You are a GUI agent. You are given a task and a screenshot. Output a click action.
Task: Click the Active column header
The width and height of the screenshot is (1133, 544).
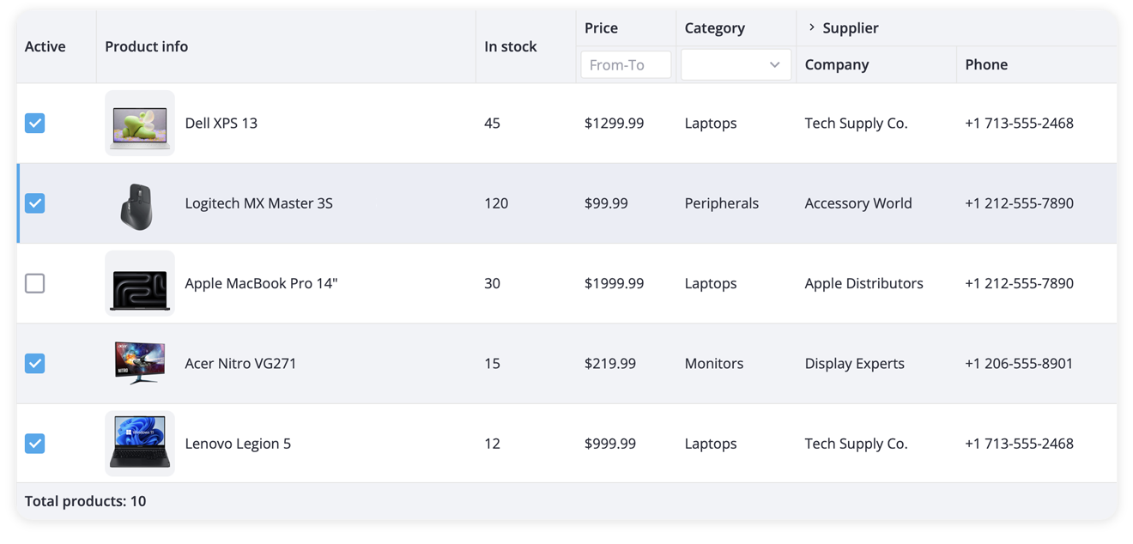45,47
